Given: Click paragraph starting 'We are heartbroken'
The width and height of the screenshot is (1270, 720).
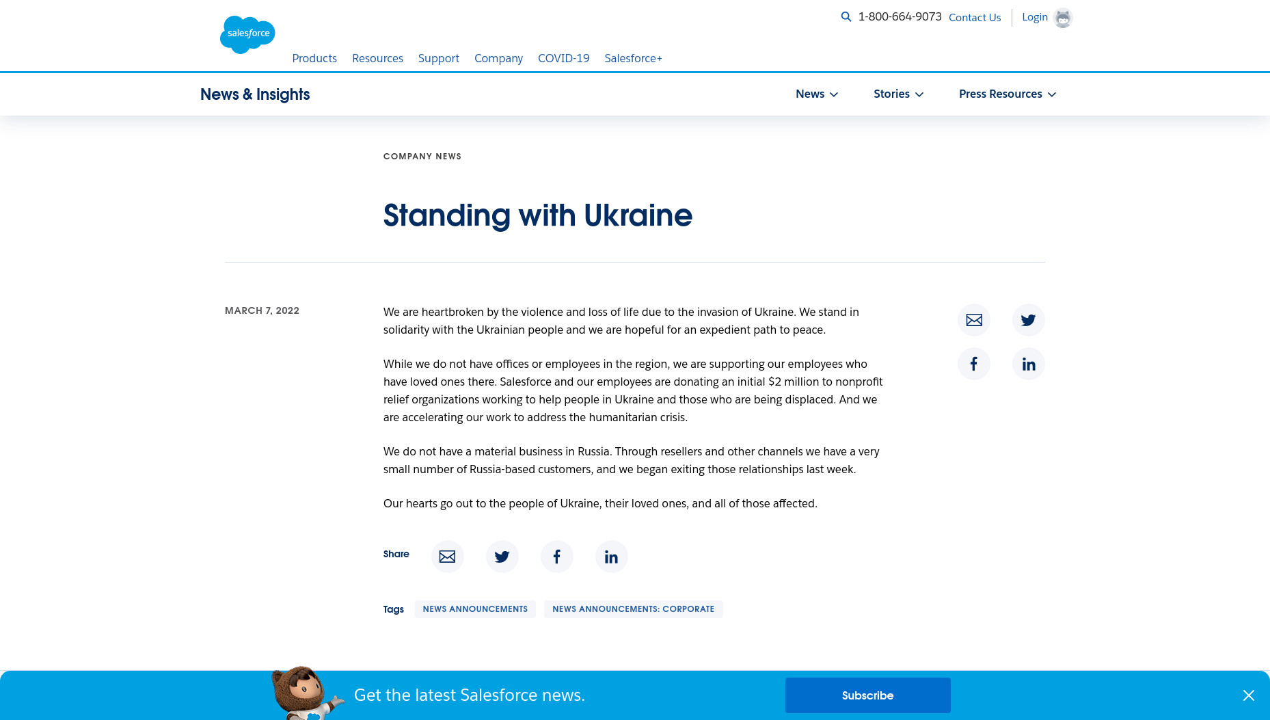Looking at the screenshot, I should point(621,321).
